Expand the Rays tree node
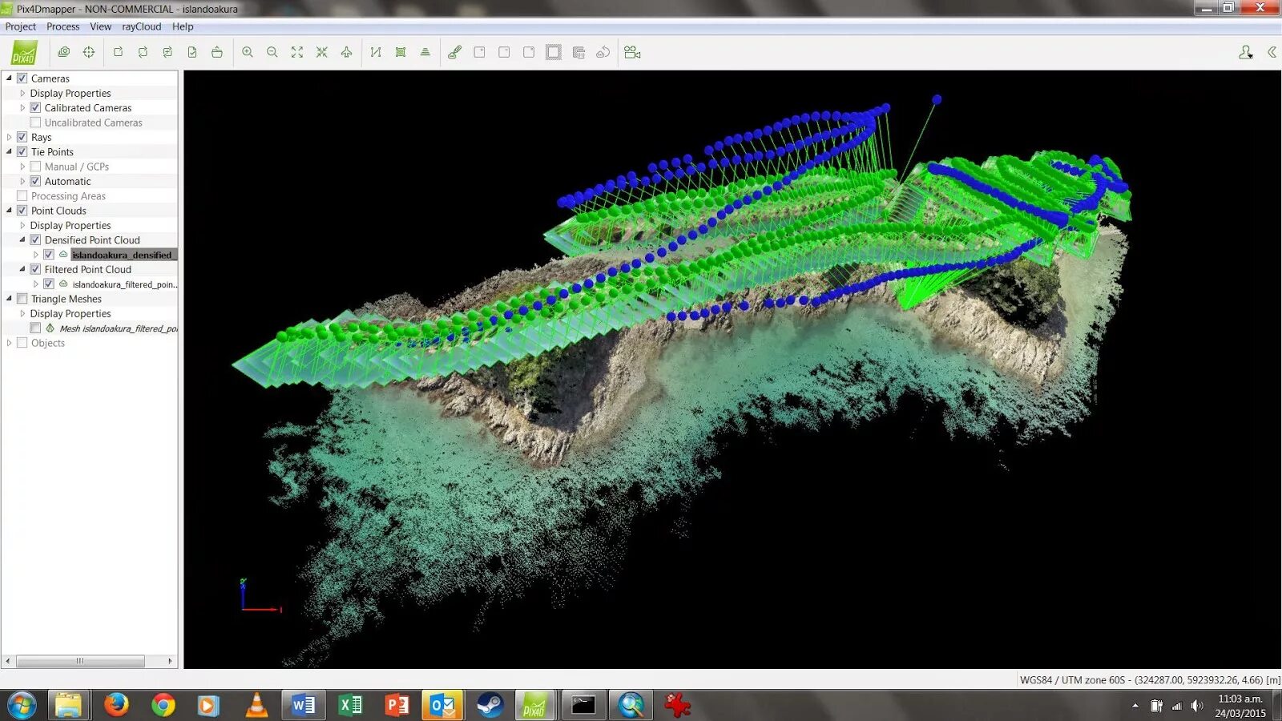Screen dimensions: 1282x721 point(10,137)
